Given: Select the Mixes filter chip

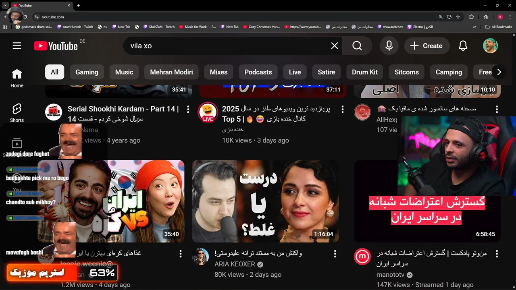Looking at the screenshot, I should [x=218, y=72].
